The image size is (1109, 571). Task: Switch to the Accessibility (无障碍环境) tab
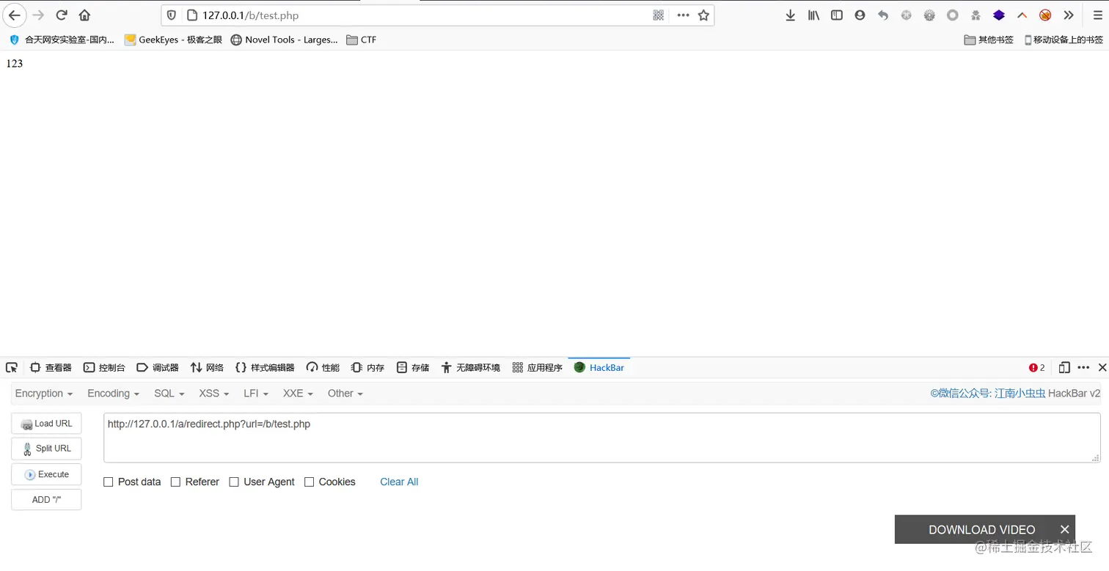(470, 367)
